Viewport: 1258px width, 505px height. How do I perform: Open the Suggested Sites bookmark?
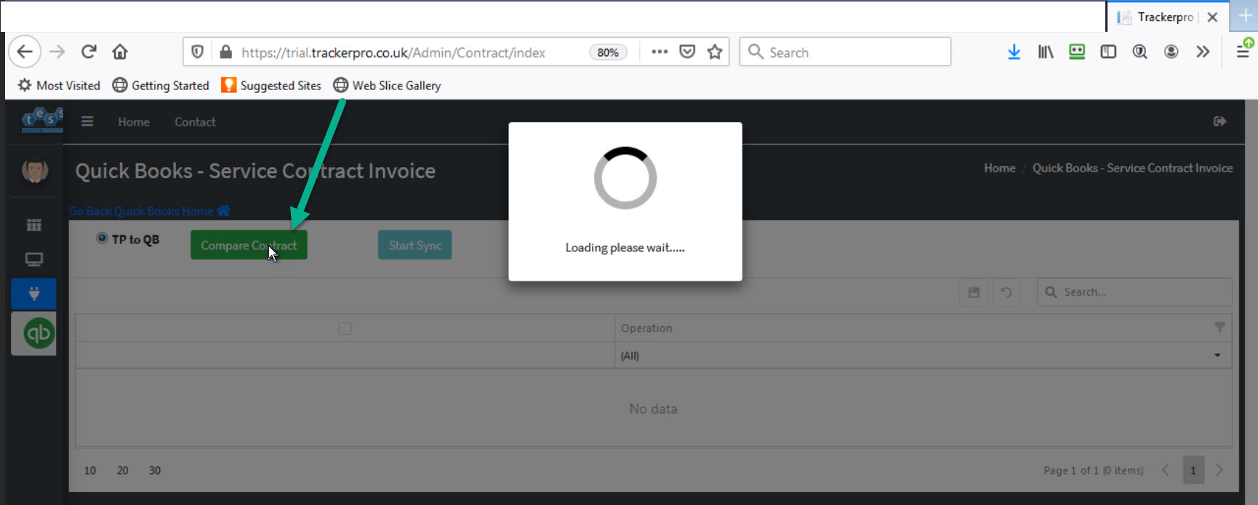point(271,86)
